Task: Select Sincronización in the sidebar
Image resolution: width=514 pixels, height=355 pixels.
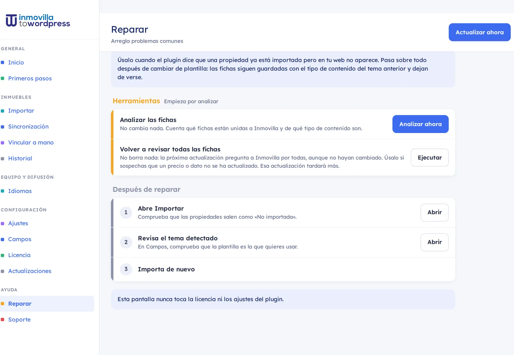Action: point(28,127)
